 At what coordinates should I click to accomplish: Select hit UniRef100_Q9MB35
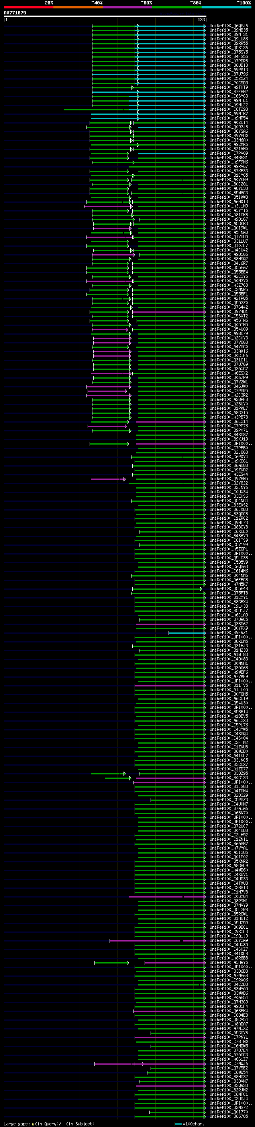click(229, 30)
